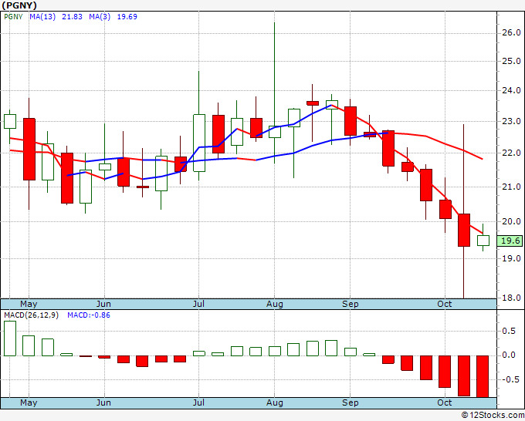Click Oct on the upper timeline
This screenshot has width=525, height=421.
[x=445, y=304]
